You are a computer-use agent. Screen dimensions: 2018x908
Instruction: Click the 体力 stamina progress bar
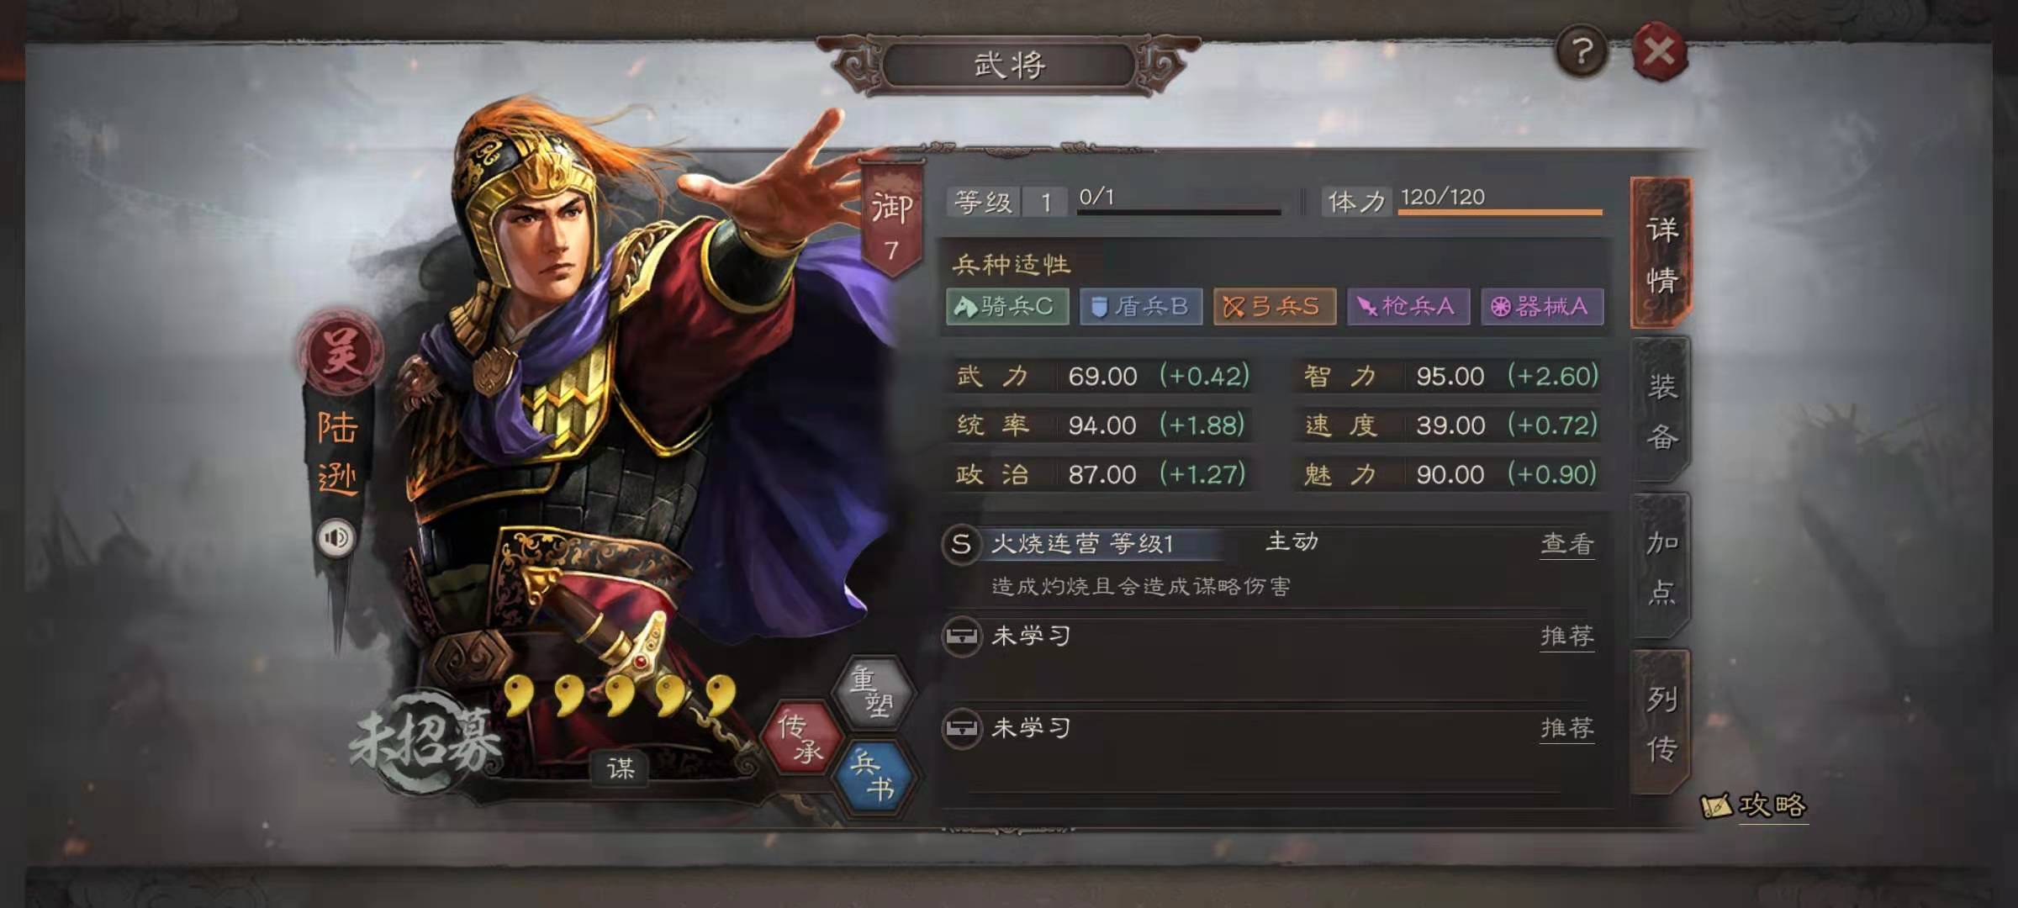point(1500,212)
